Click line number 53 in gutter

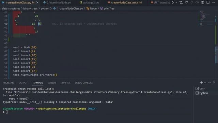point(6,75)
